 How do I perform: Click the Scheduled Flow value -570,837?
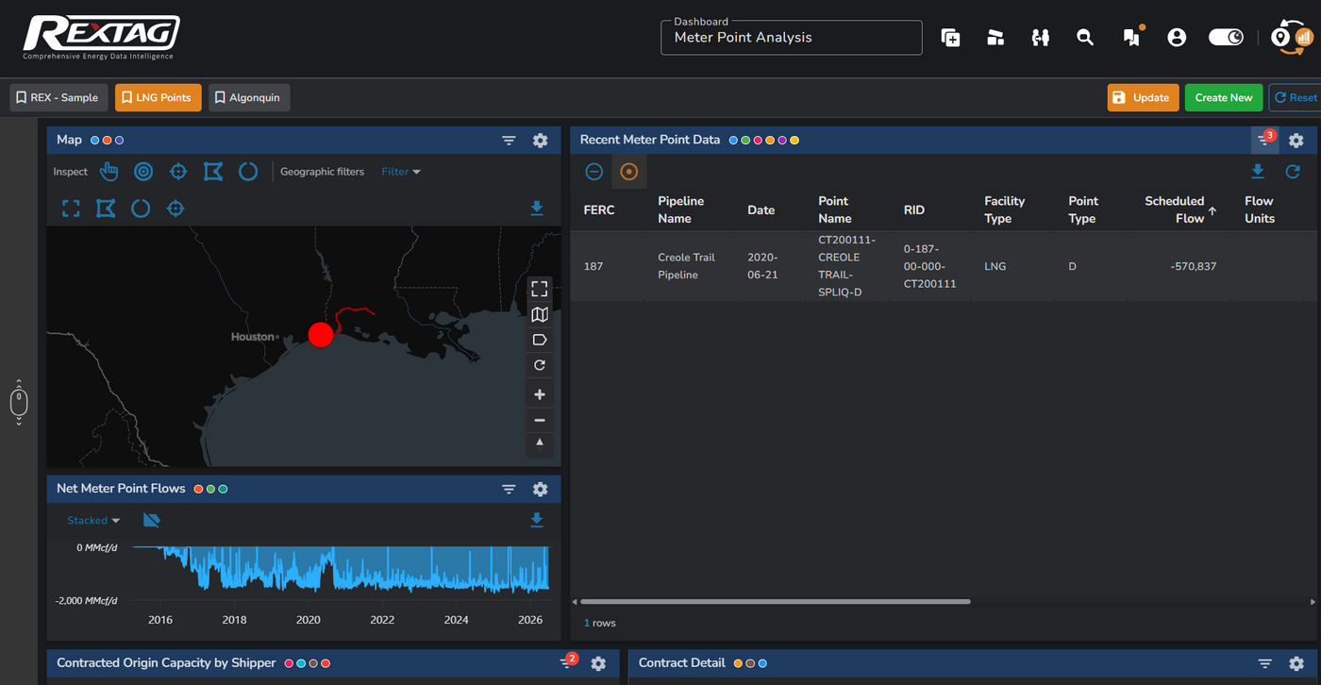(x=1194, y=266)
